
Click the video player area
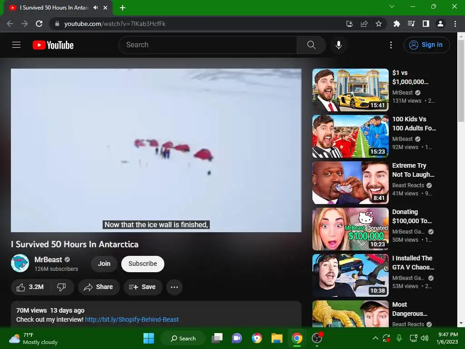(x=156, y=150)
